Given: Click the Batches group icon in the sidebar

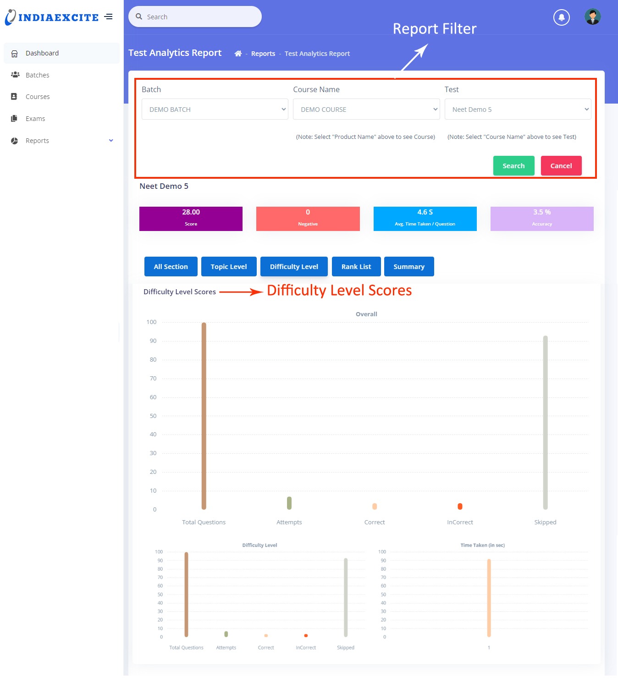Looking at the screenshot, I should [x=15, y=75].
